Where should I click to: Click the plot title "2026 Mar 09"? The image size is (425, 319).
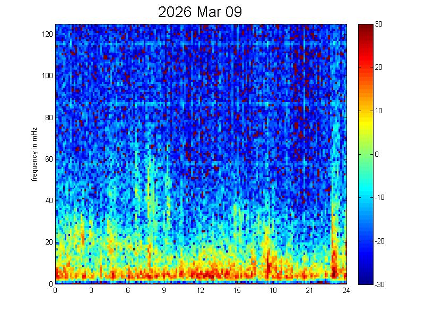click(200, 12)
